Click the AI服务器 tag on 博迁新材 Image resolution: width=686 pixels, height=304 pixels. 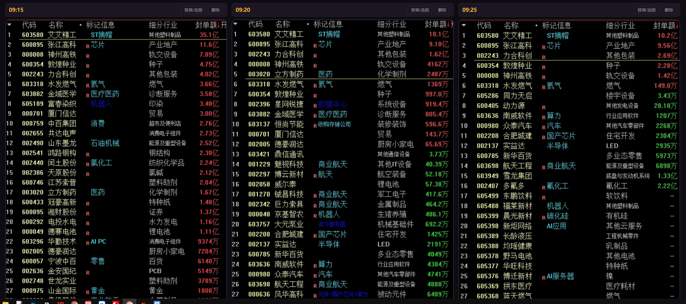560,277
